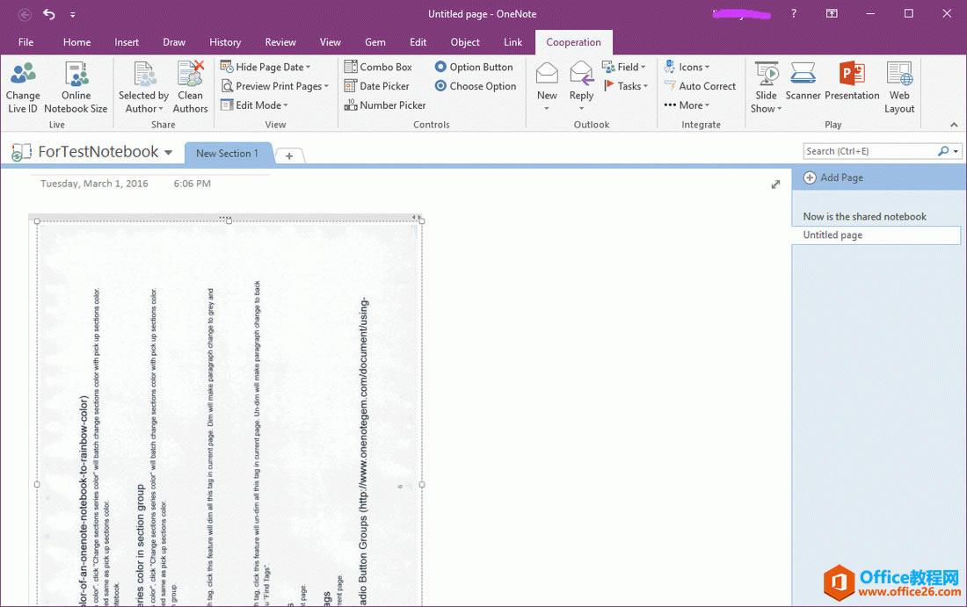
Task: Open the Gem tab
Action: coord(375,42)
